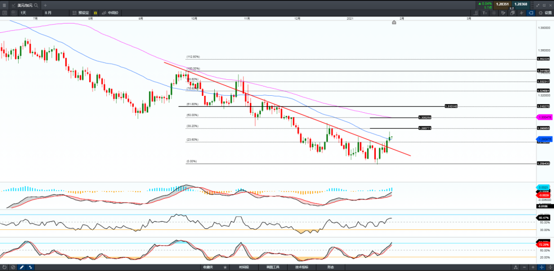
Task: Open the 预设定 presets dropdown
Action: [81, 13]
